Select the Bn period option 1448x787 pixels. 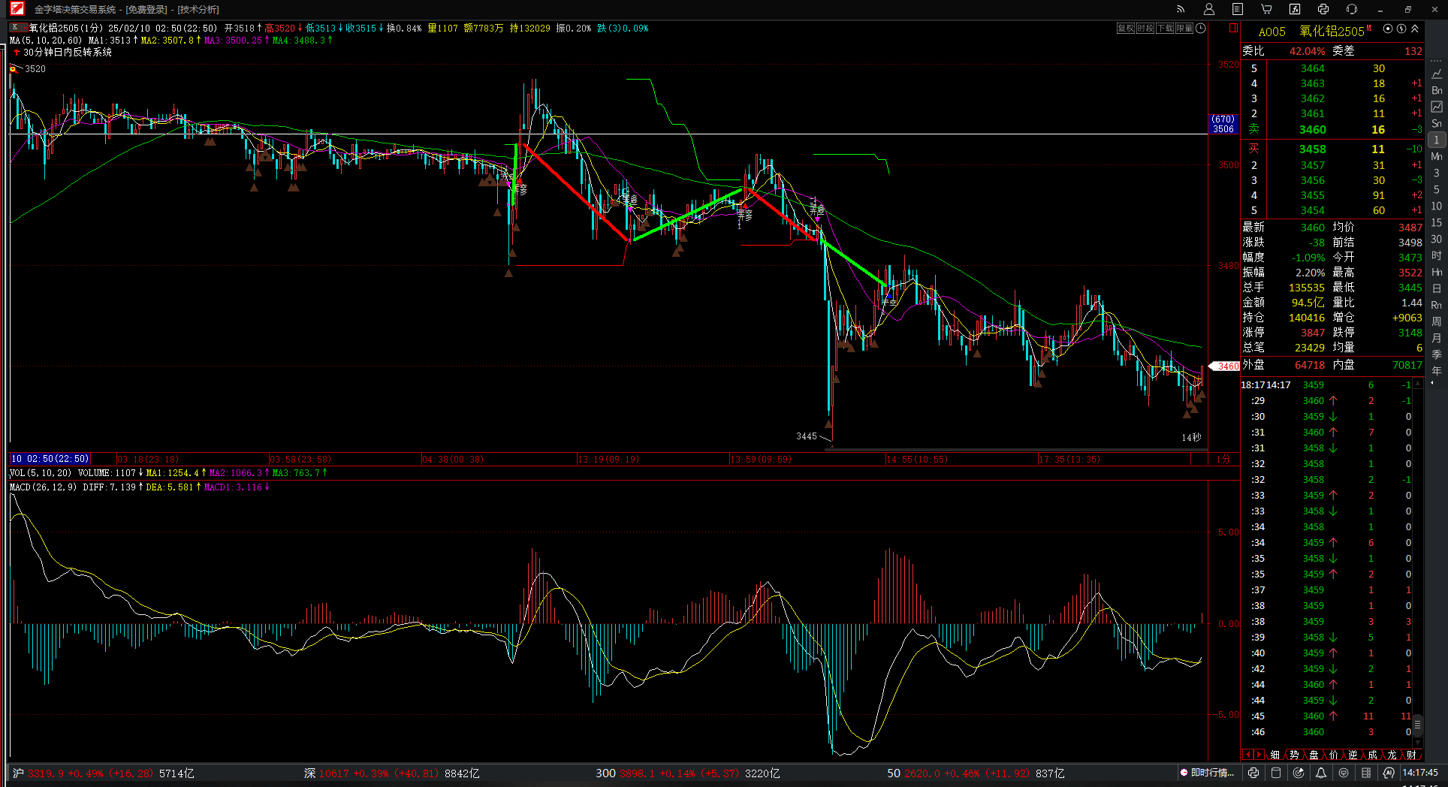pos(1437,90)
